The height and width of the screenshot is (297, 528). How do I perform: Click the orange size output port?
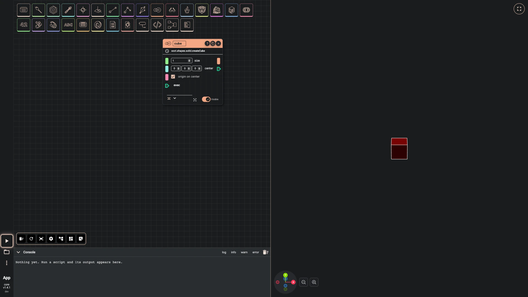(219, 61)
